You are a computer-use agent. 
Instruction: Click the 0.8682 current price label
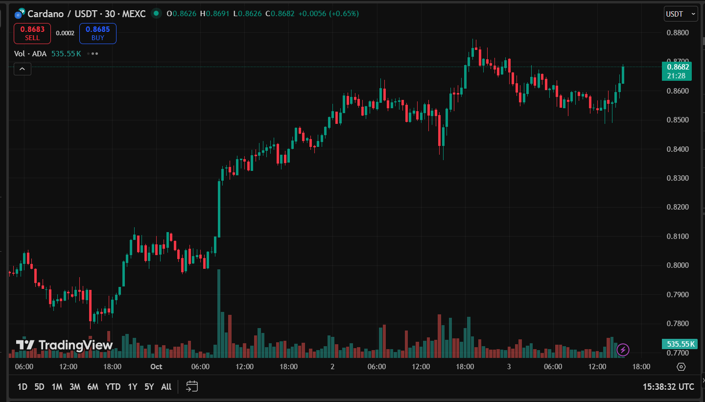tap(676, 67)
